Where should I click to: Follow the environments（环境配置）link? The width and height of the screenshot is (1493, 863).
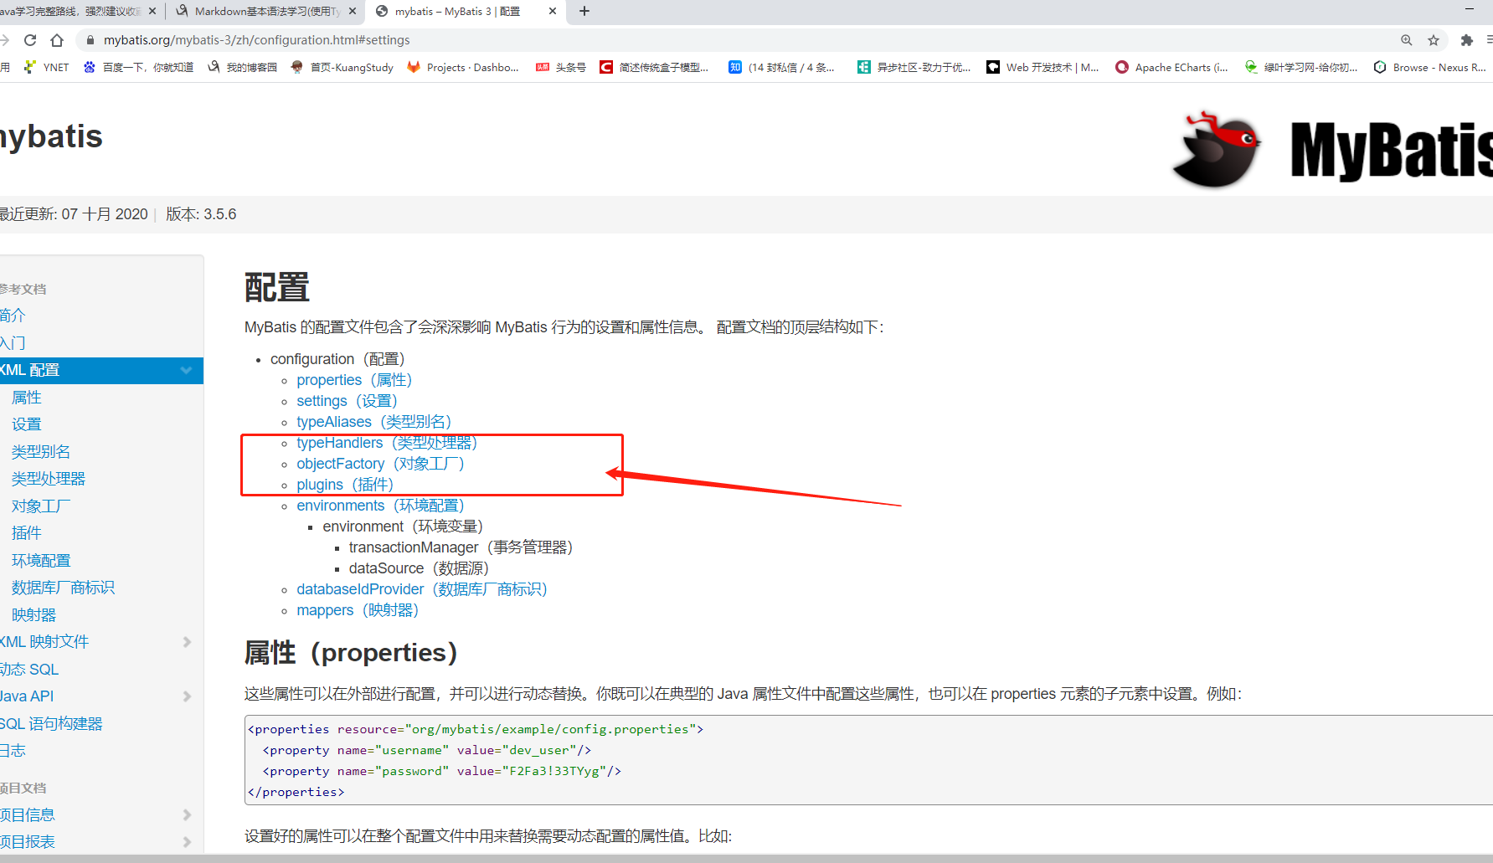point(380,506)
